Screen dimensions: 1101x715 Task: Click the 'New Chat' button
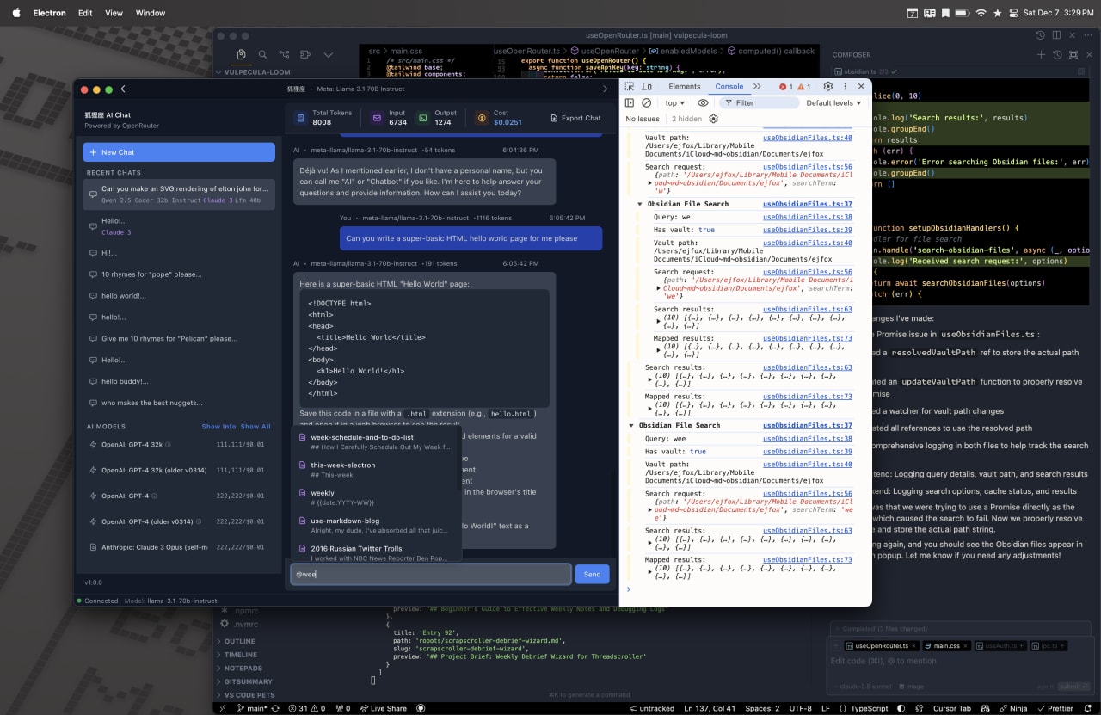tap(178, 152)
